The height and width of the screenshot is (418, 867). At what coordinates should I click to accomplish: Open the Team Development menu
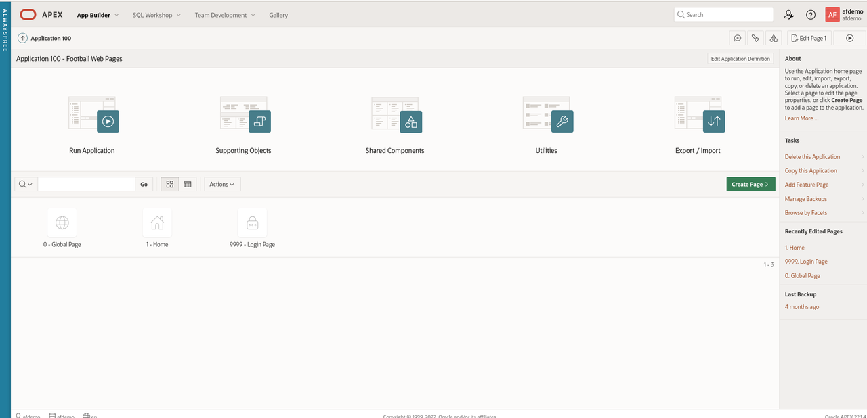tap(225, 14)
